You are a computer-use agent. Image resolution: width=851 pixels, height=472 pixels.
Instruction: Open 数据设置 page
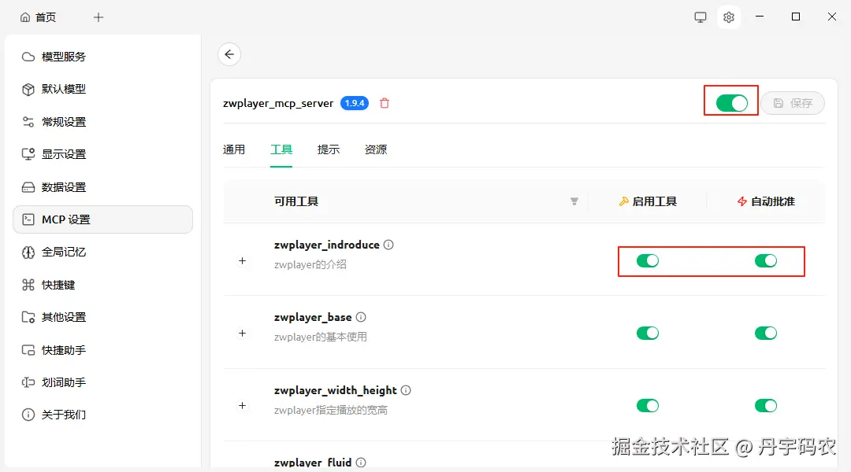[x=64, y=187]
